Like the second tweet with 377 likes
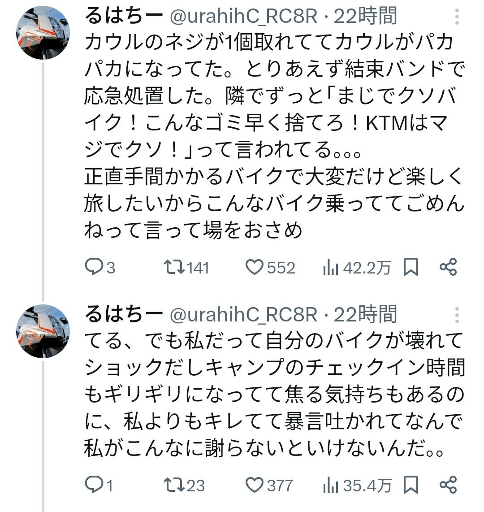The width and height of the screenshot is (484, 512). [x=269, y=485]
